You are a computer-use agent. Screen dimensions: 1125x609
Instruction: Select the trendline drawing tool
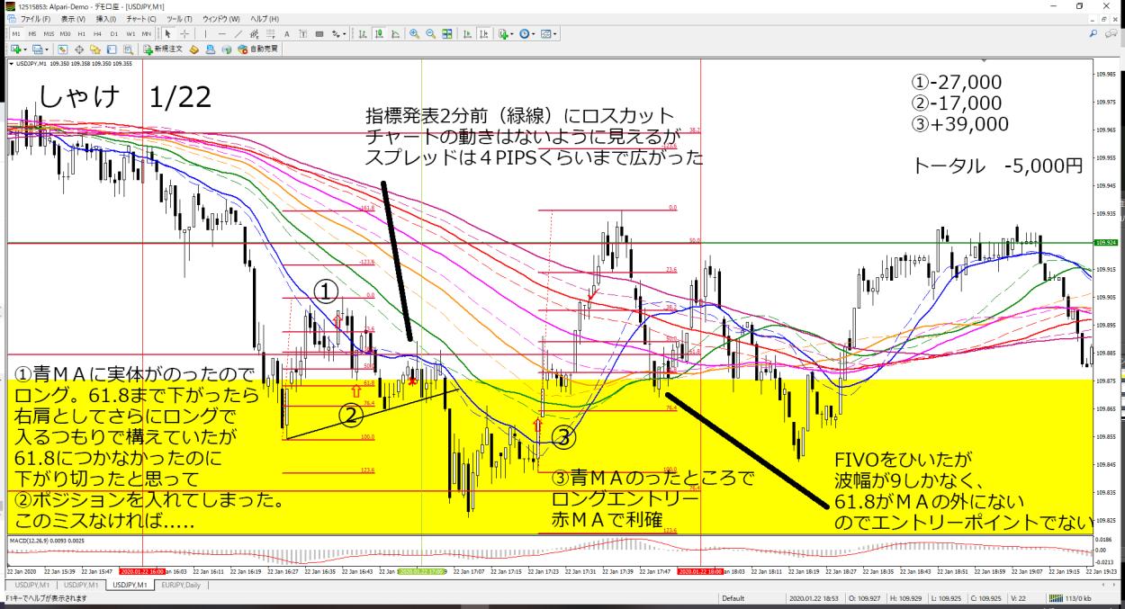238,33
